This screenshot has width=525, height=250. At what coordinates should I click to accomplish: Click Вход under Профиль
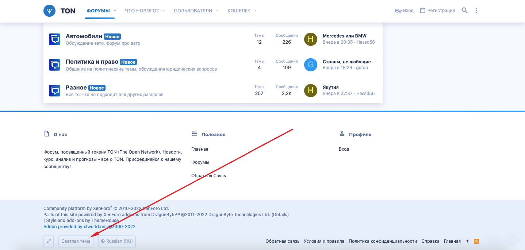click(344, 149)
